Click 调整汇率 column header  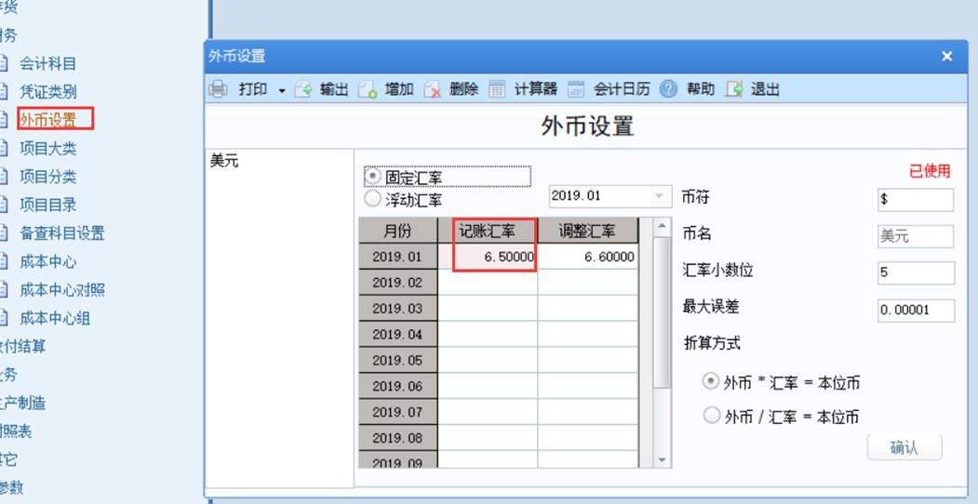tap(587, 232)
